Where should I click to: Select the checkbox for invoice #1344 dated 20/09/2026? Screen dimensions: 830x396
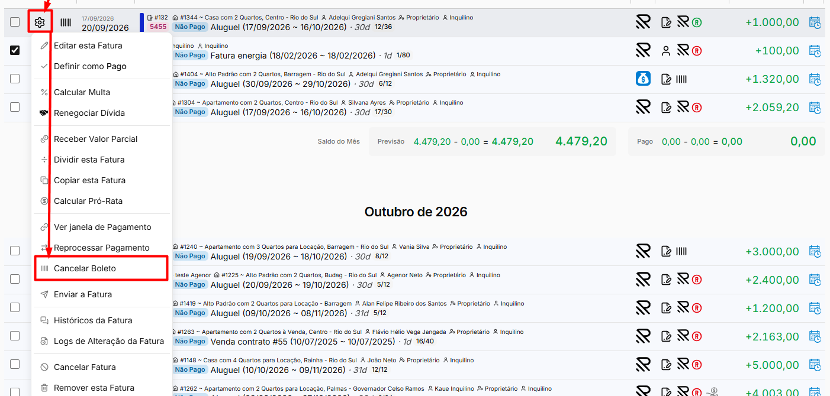click(15, 22)
